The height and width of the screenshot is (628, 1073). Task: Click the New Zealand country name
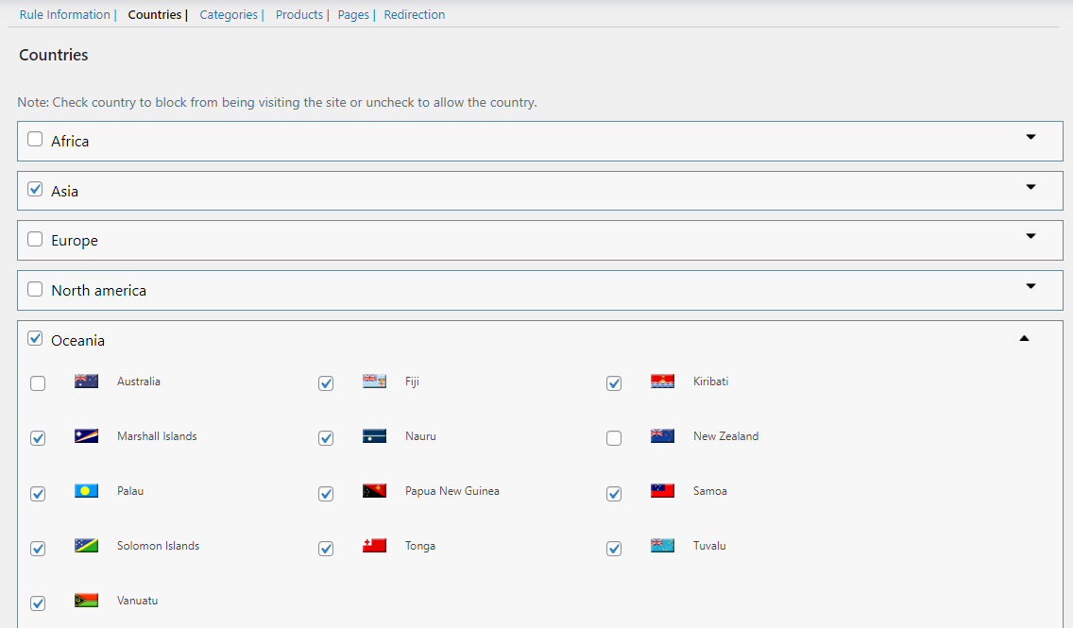725,435
